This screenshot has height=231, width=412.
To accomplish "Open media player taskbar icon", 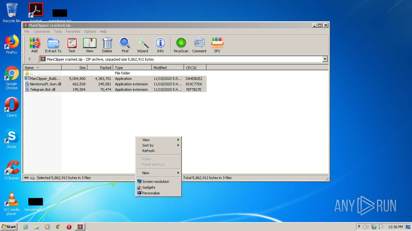I will click(x=47, y=227).
